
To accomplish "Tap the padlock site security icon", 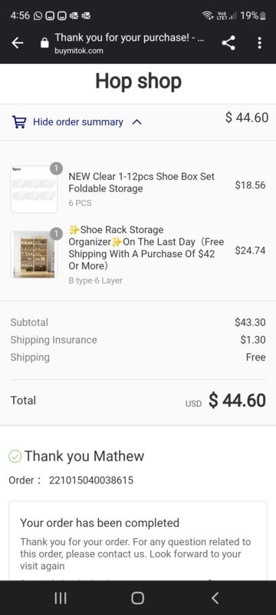I will coord(44,43).
